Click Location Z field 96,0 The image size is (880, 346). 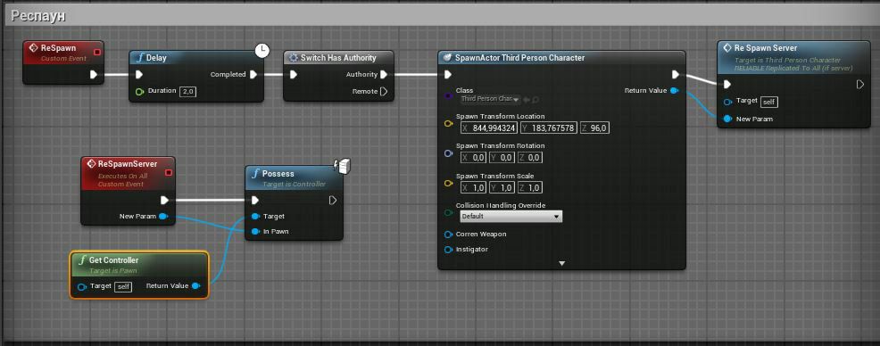pos(594,128)
